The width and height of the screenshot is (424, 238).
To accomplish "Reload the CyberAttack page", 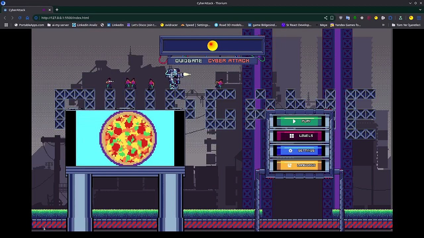I will point(20,18).
